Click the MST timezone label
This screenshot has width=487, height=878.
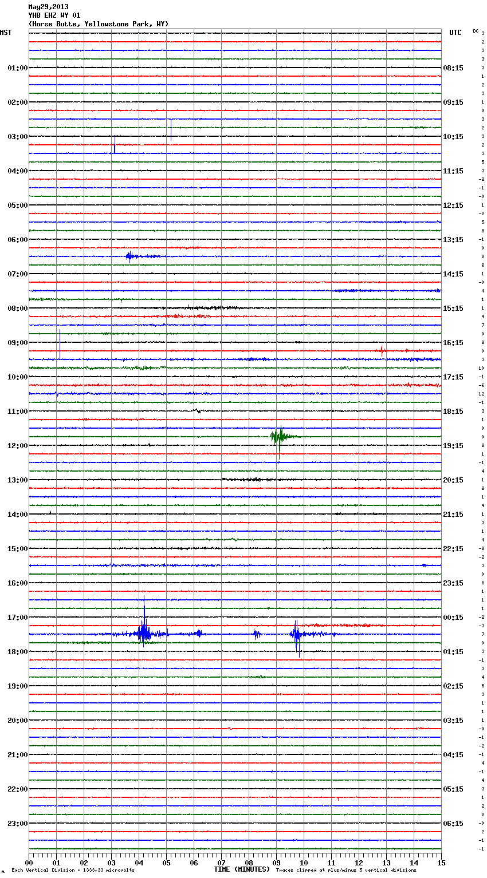pyautogui.click(x=6, y=33)
